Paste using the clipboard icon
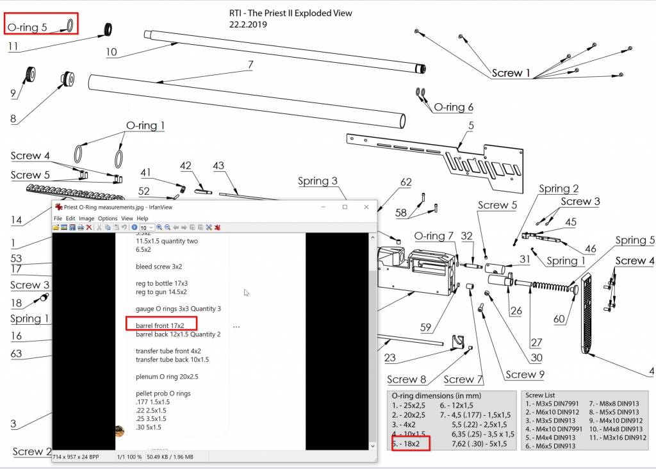 (x=117, y=227)
